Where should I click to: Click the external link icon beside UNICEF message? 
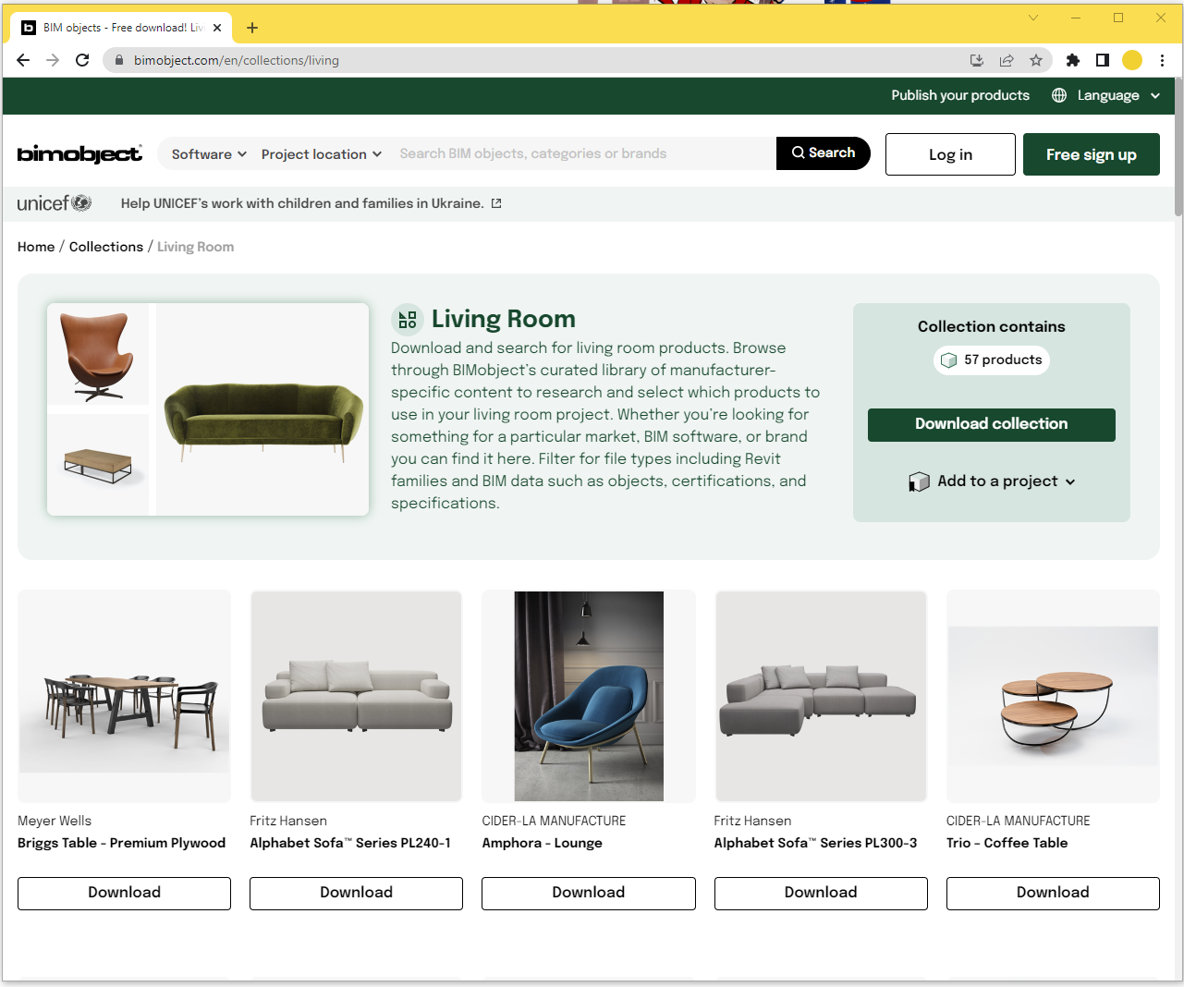(x=496, y=203)
